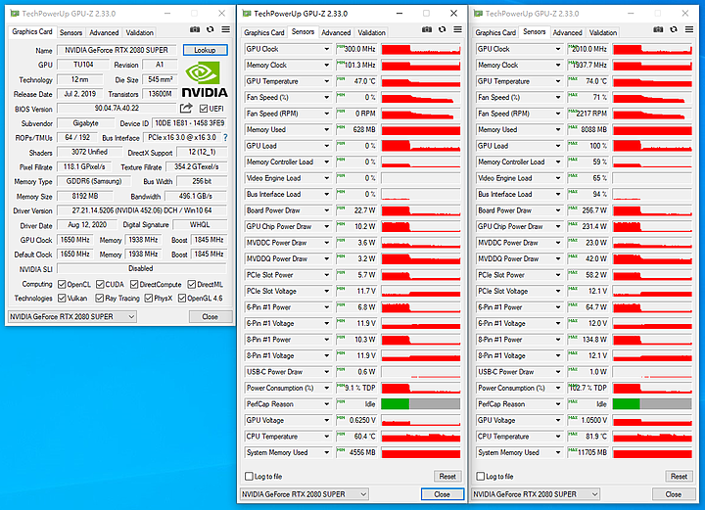The height and width of the screenshot is (510, 705).
Task: Click PerfCap Reason green bar in right window
Action: point(627,404)
